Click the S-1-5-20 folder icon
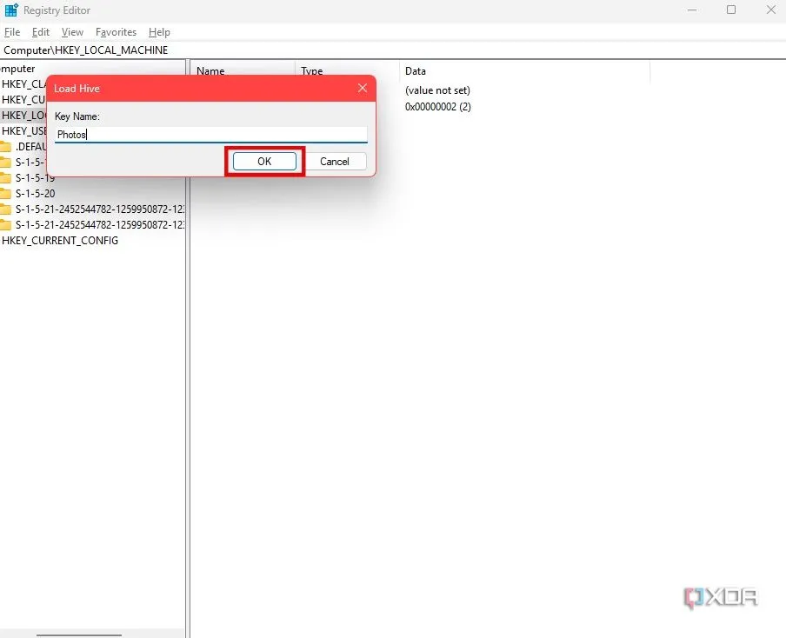786x638 pixels. (x=5, y=194)
